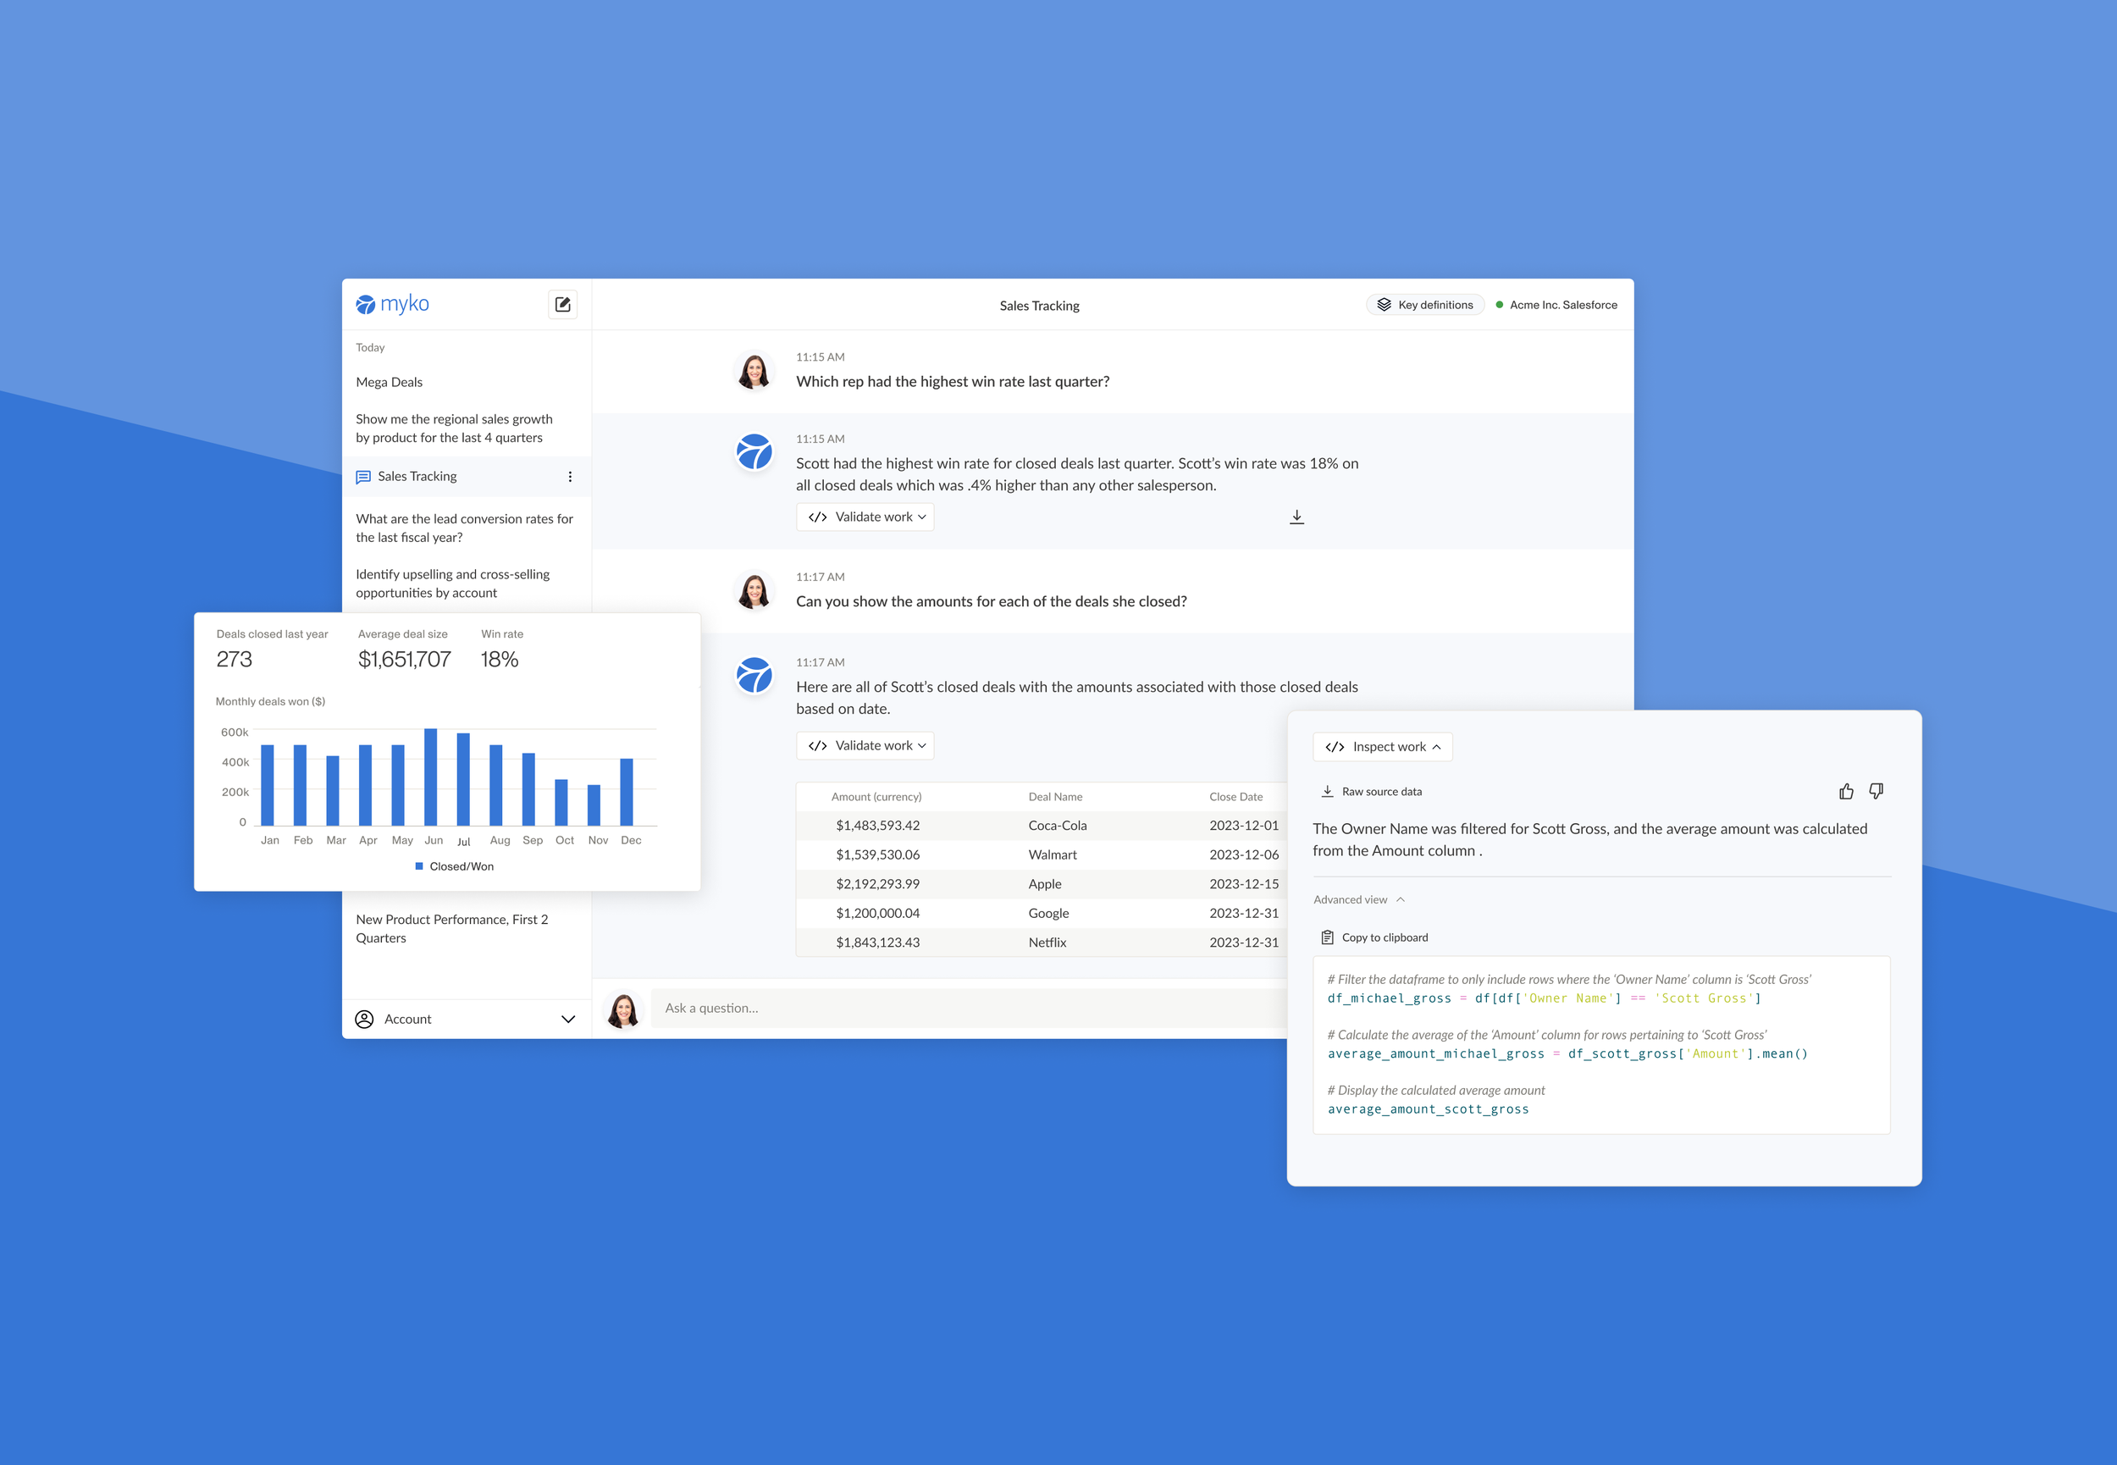Toggle the Closed/Won legend swatch

419,865
